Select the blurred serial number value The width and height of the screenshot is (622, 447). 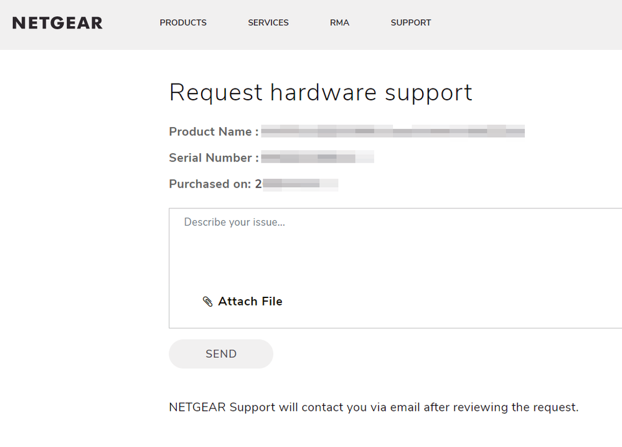coord(317,158)
